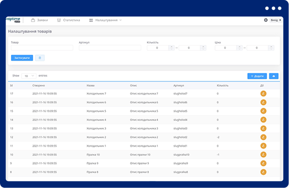The height and width of the screenshot is (188, 289).
Task: Click the Кількість maximum stepper arrows
Action: [203, 48]
